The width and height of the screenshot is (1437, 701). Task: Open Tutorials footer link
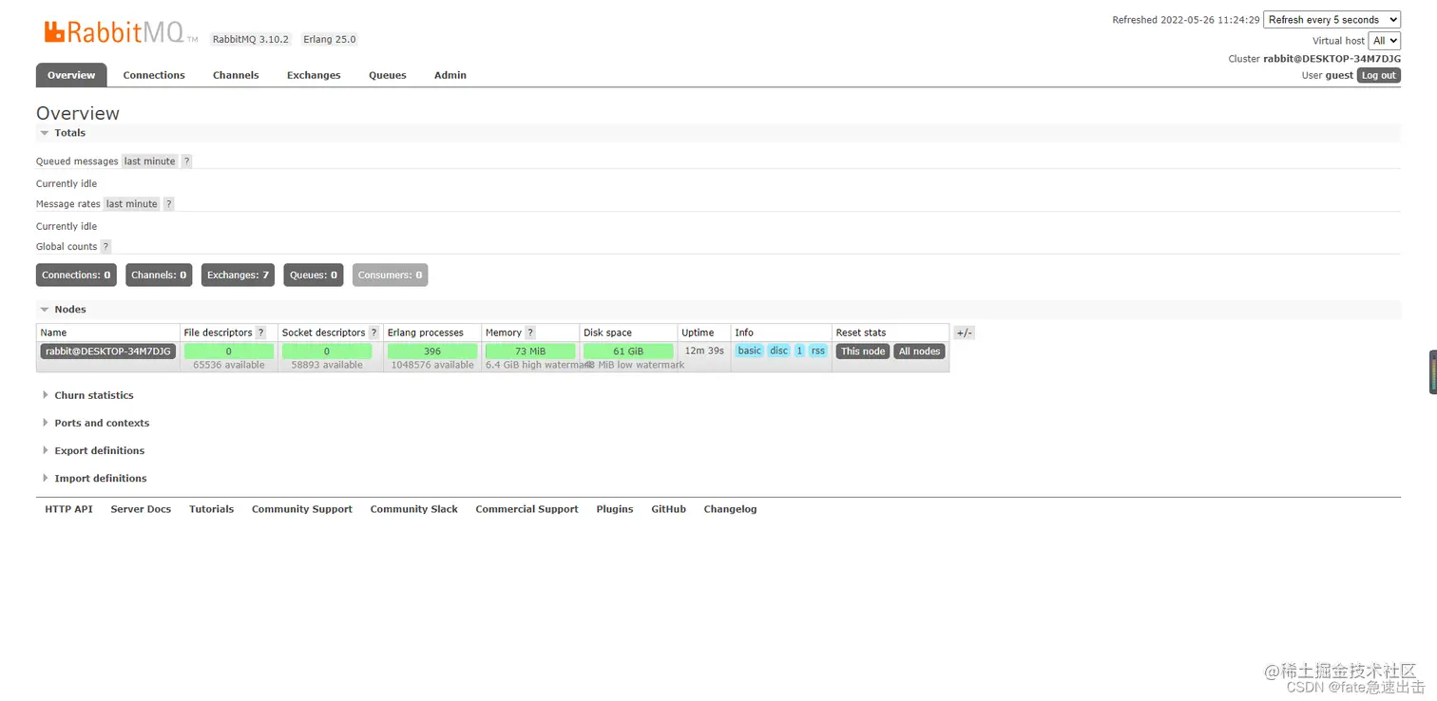tap(211, 509)
